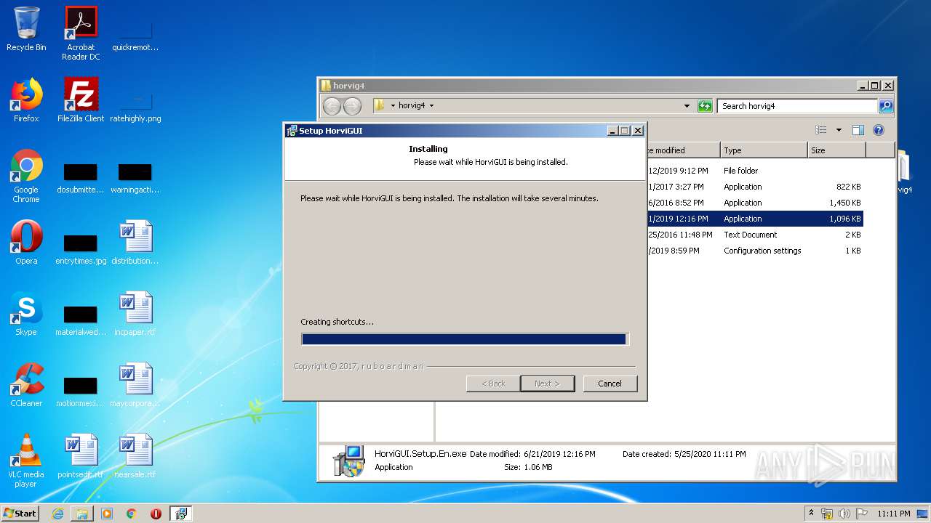The image size is (931, 523).
Task: Open the Recycle Bin desktop icon
Action: 26,29
